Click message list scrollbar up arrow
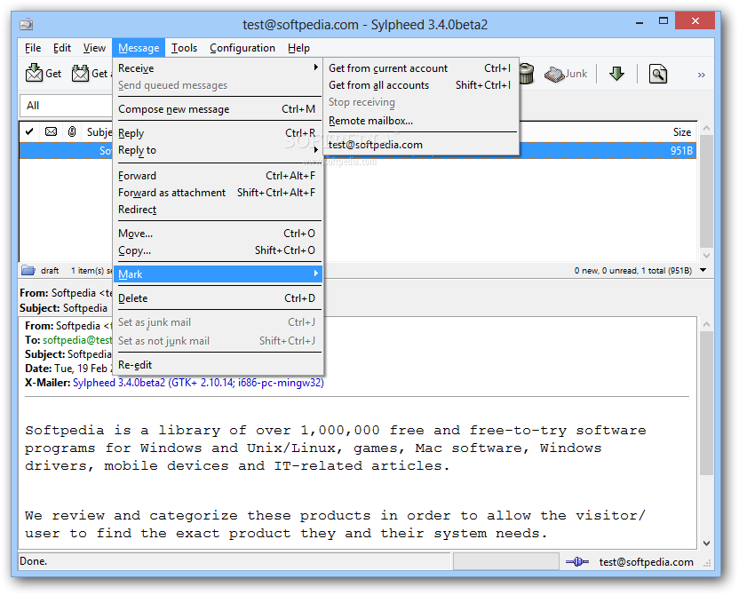This screenshot has width=739, height=595. point(706,128)
